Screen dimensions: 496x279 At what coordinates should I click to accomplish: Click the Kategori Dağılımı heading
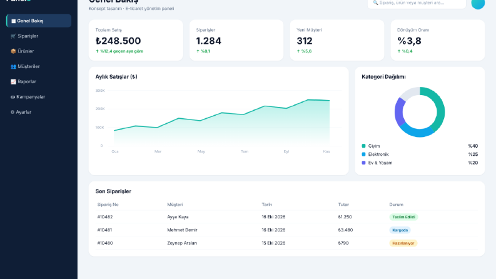click(x=383, y=77)
